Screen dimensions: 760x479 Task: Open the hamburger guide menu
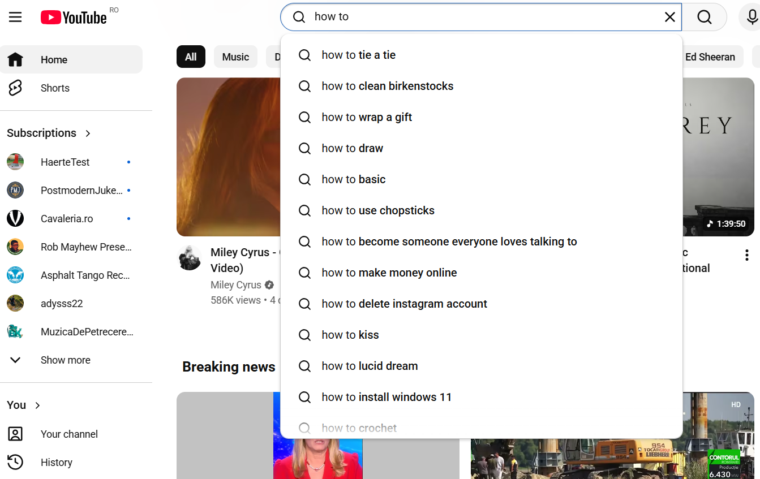pos(15,17)
